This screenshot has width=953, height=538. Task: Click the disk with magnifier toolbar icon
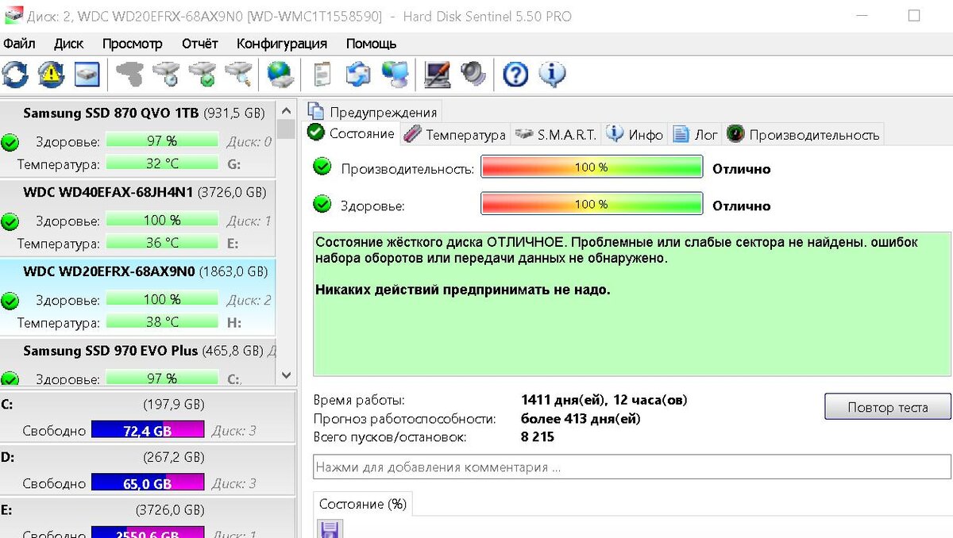(237, 75)
